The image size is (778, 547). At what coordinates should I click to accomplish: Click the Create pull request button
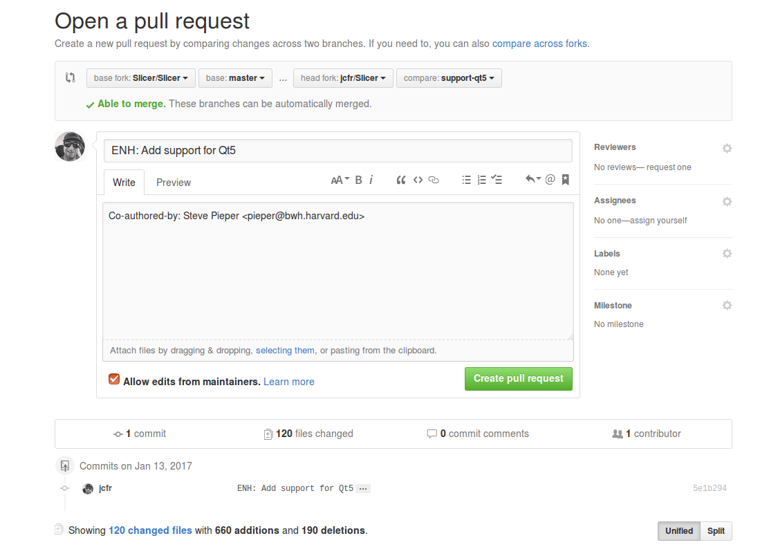click(x=518, y=379)
